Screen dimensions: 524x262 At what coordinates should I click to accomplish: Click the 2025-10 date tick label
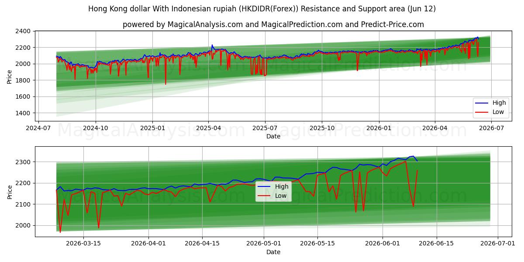[x=322, y=128]
